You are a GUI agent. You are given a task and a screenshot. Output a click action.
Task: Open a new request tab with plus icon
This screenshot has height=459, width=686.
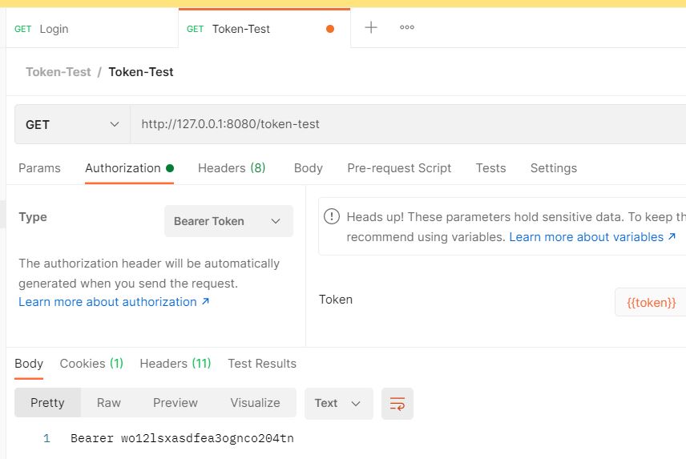[370, 27]
